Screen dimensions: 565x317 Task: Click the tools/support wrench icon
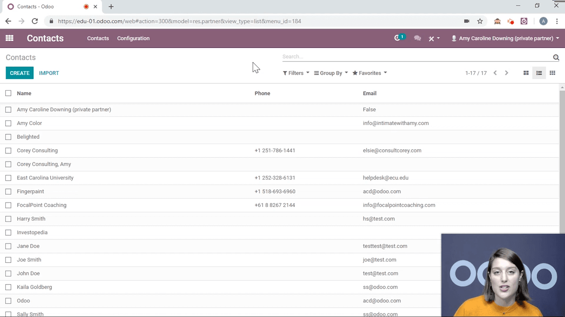click(431, 38)
